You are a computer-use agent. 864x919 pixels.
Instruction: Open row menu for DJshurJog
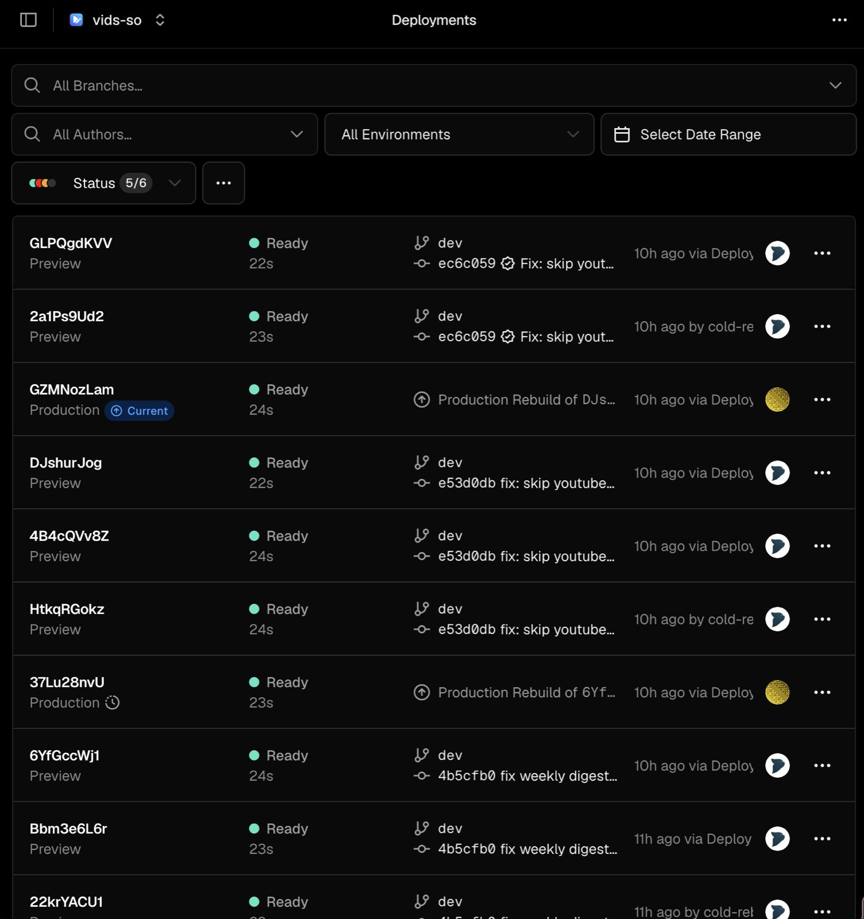pyautogui.click(x=822, y=473)
